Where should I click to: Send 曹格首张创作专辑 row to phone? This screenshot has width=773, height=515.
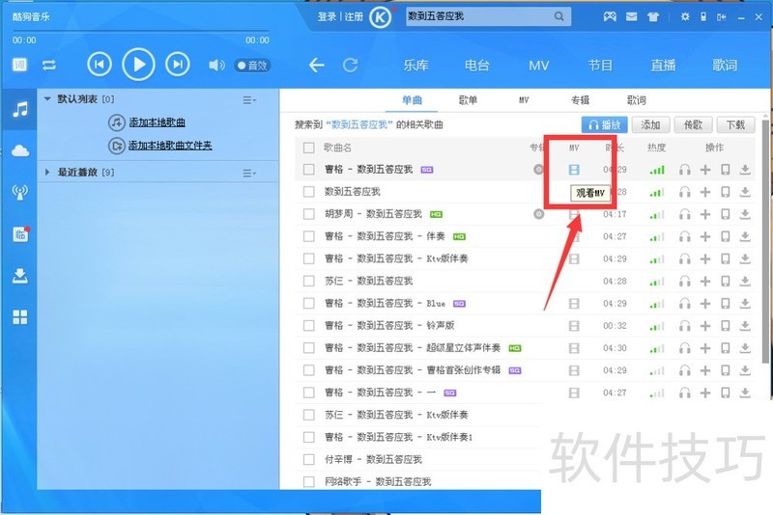(x=726, y=370)
